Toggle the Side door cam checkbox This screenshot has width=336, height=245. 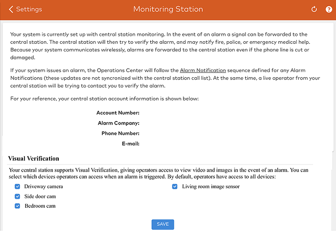tap(18, 196)
